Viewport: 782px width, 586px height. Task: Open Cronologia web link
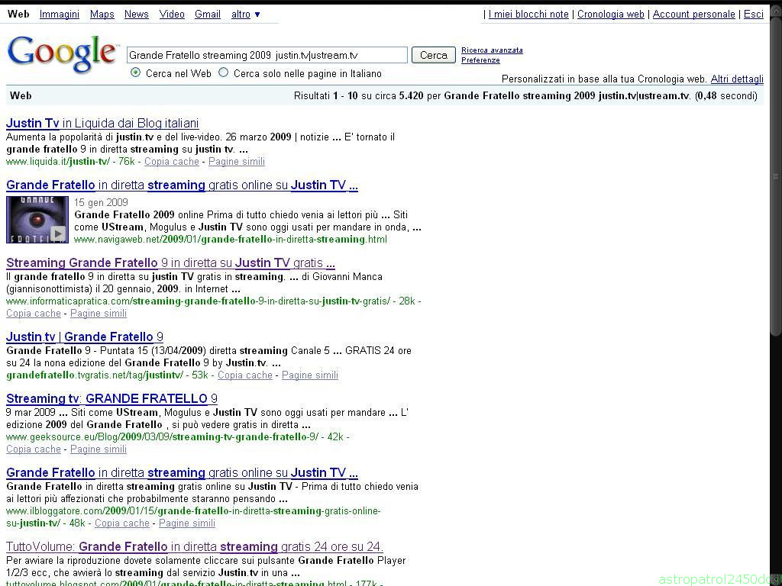[x=611, y=14]
